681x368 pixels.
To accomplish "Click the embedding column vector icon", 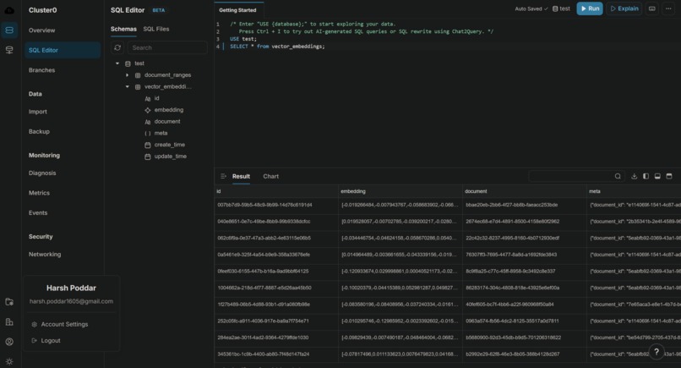I will click(x=148, y=110).
